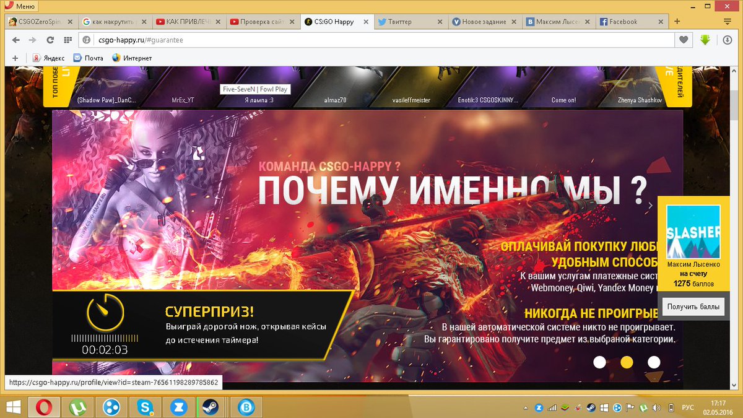This screenshot has width=743, height=418.
Task: Switch the РУС input language
Action: (688, 408)
